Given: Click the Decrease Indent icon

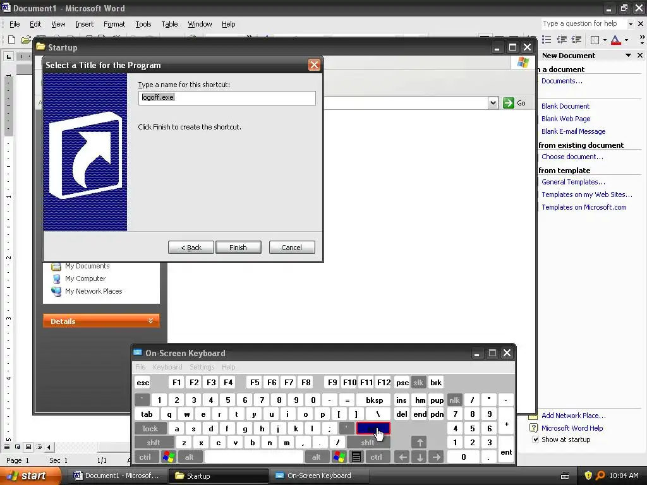Looking at the screenshot, I should click(562, 40).
